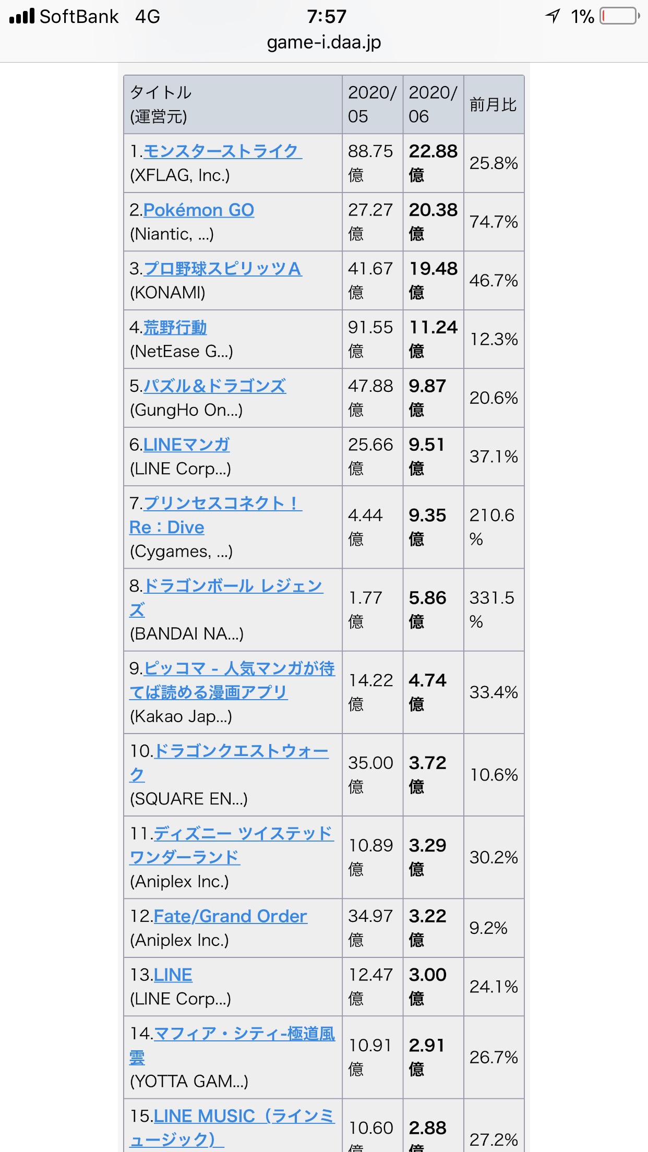Viewport: 648px width, 1152px height.
Task: Open the モンスターストライク link
Action: click(223, 151)
